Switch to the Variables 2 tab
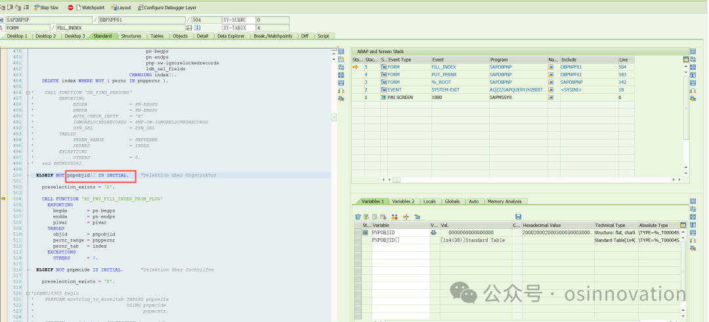 (403, 201)
